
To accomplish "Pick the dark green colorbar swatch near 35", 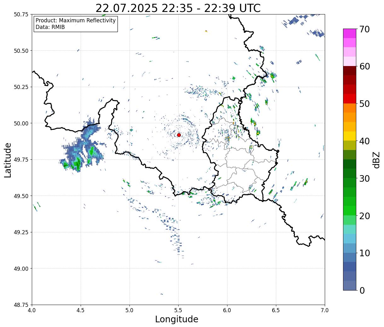I will [350, 164].
